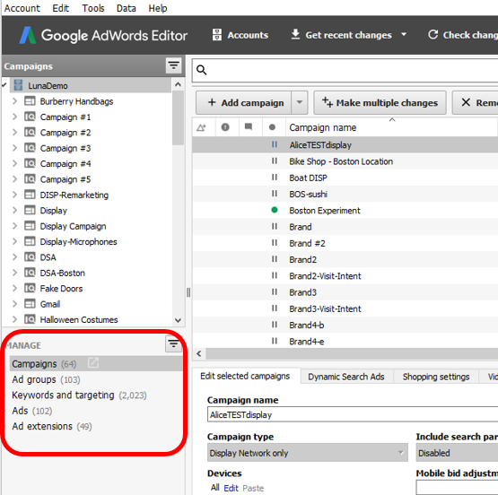Open the Help menu
This screenshot has width=498, height=495.
[158, 8]
